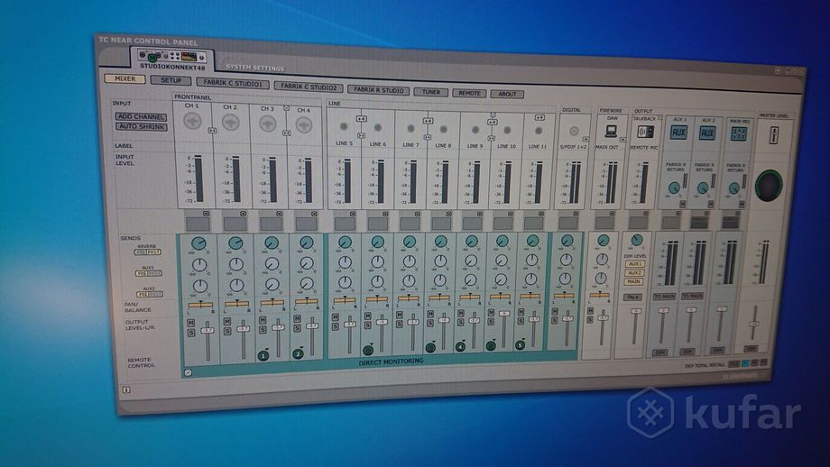Image resolution: width=830 pixels, height=467 pixels.
Task: Click the info icon at the window's bottom left
Action: tap(126, 389)
